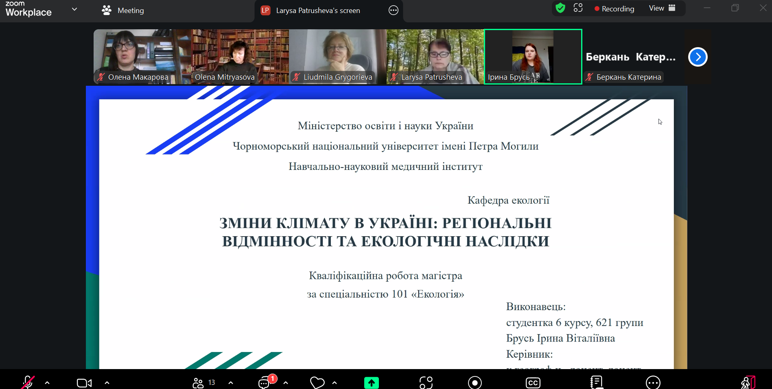This screenshot has height=389, width=772.
Task: Unmute the microphone in the bottom toolbar
Action: pos(28,382)
